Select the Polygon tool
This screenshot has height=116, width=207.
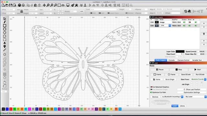click(5, 33)
